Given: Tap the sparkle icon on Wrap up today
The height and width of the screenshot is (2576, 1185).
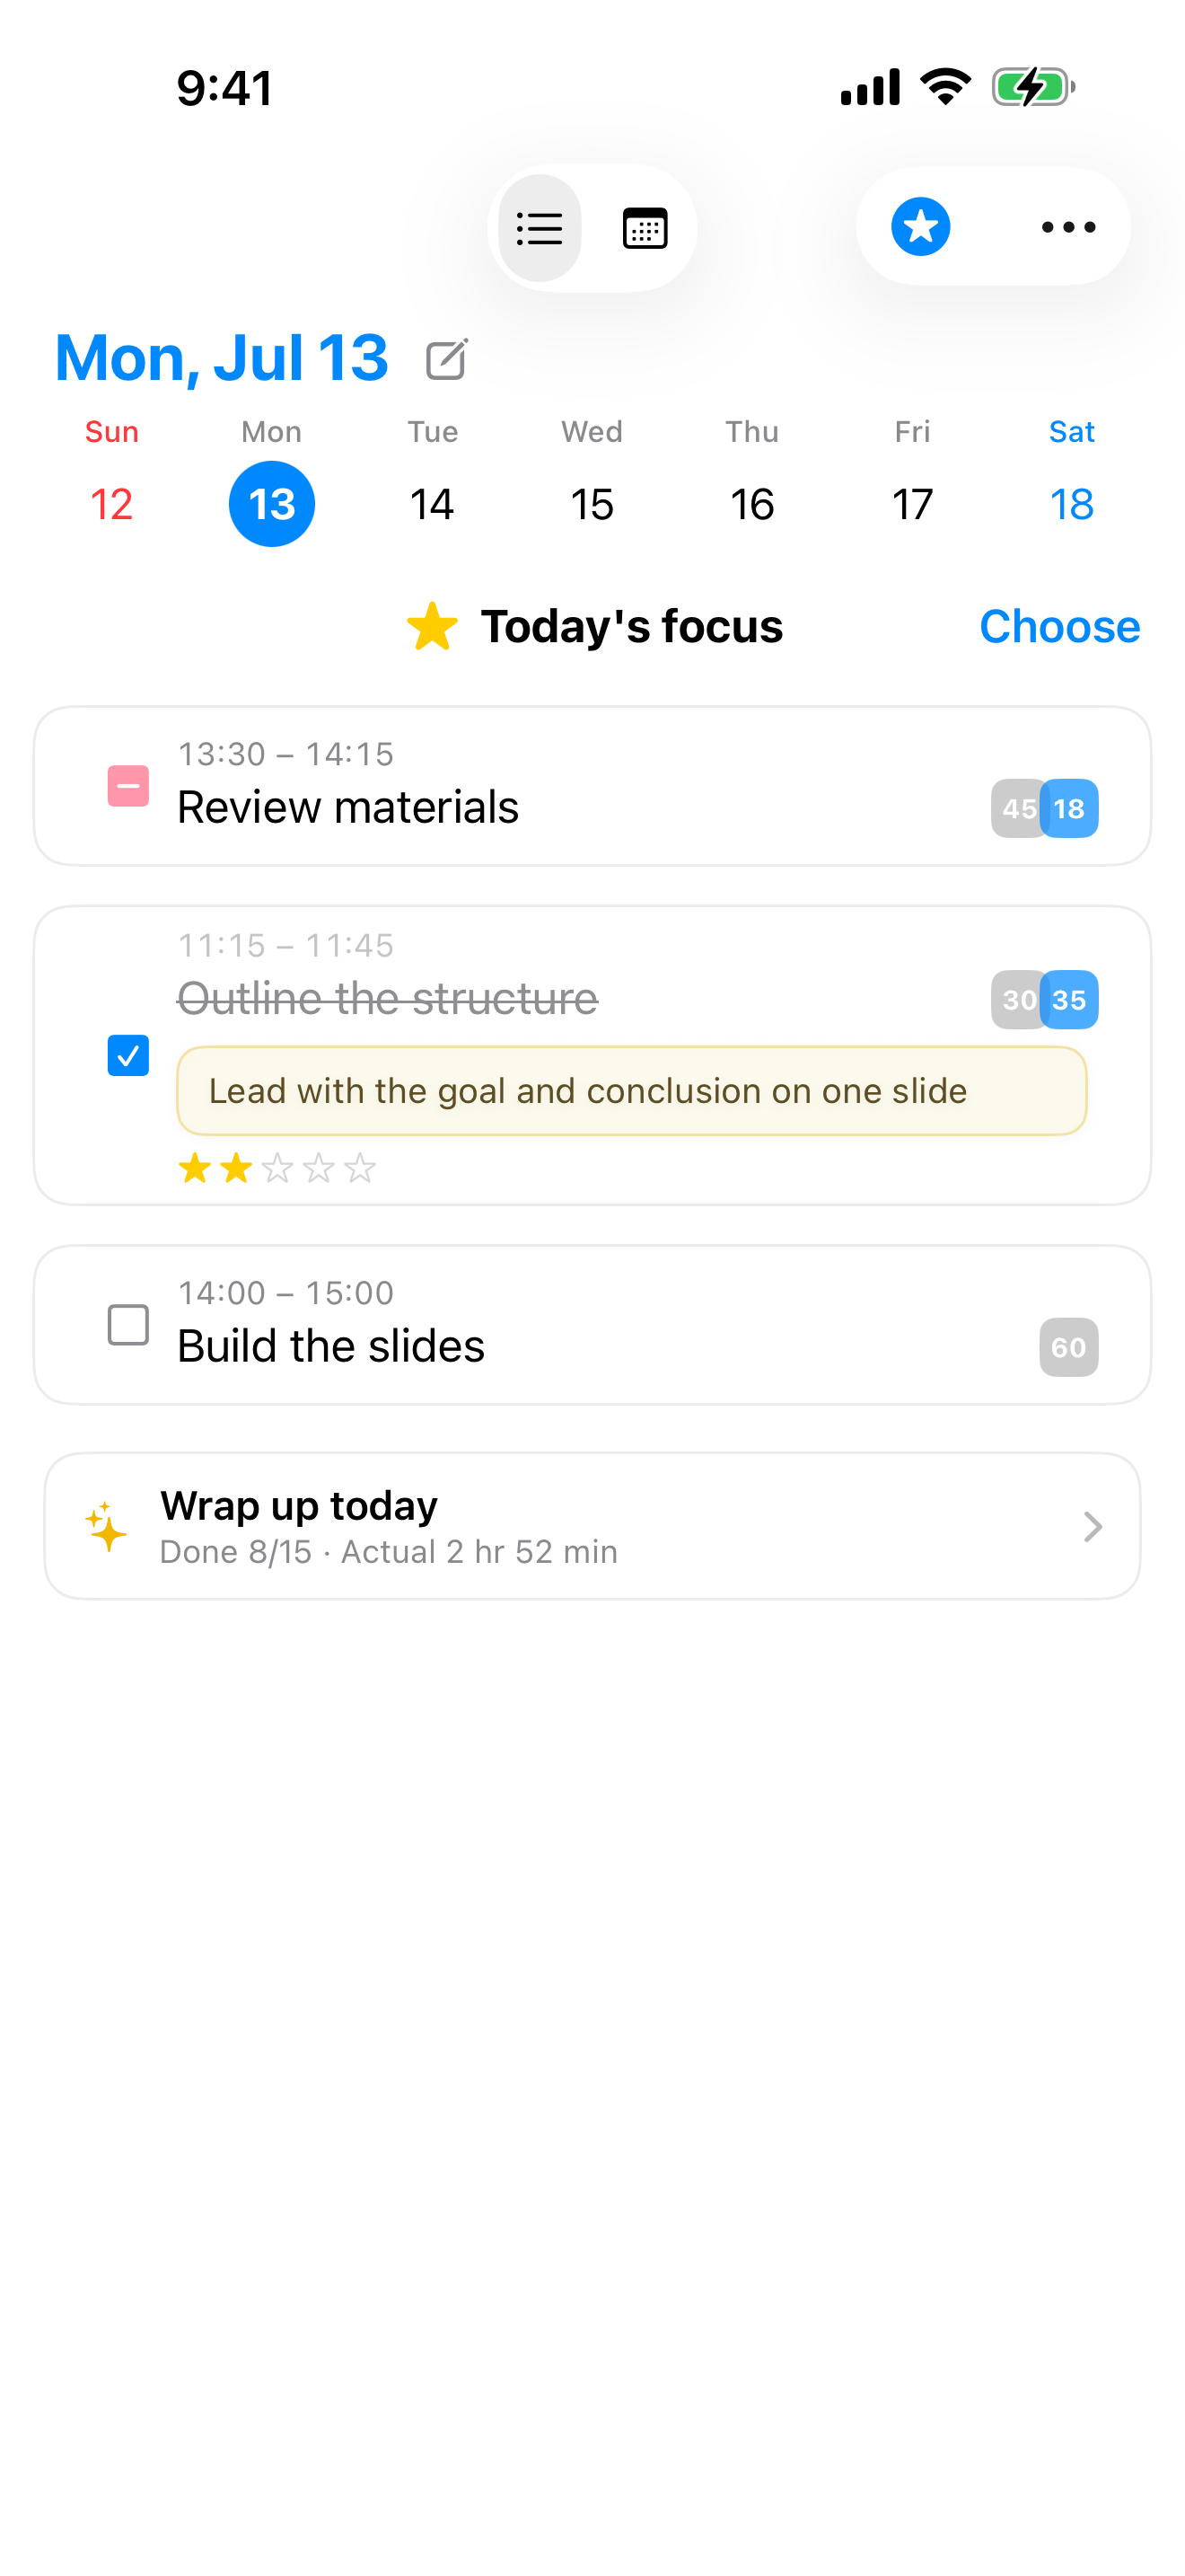Looking at the screenshot, I should [106, 1526].
